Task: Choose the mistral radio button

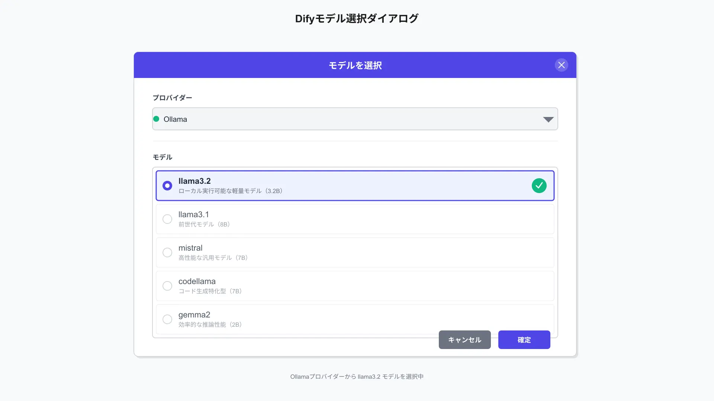Action: point(167,252)
